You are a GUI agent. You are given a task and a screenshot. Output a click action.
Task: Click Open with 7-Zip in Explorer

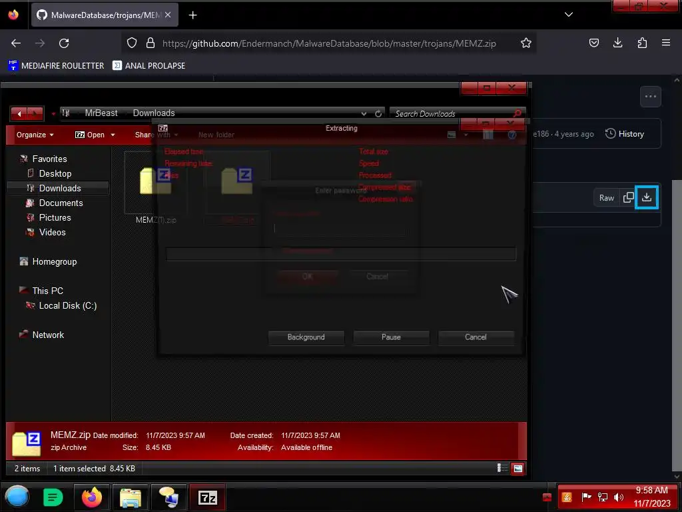click(x=90, y=135)
